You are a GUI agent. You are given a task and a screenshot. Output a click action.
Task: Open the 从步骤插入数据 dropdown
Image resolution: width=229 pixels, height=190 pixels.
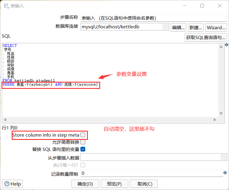[x=224, y=157]
